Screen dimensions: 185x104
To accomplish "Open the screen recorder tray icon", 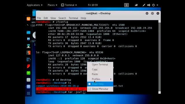I will point(136,5).
